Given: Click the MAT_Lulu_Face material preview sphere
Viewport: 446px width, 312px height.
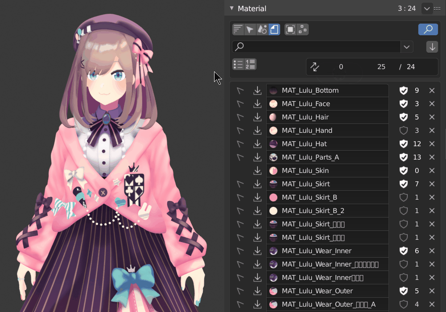Looking at the screenshot, I should pos(273,104).
